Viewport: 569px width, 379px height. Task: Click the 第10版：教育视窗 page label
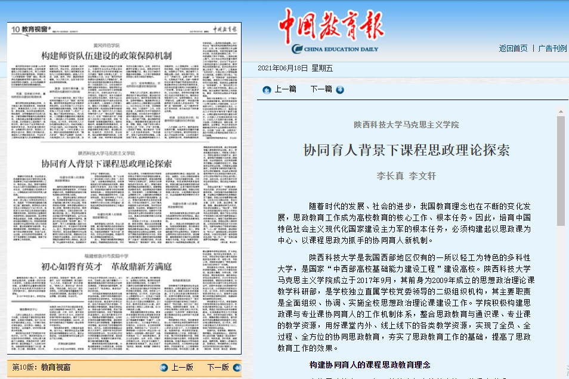(41, 368)
